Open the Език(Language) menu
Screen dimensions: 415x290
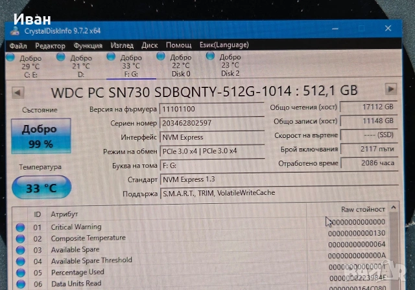[x=224, y=45]
